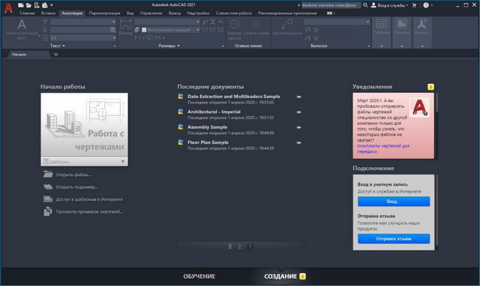Screen dimensions: 480x286
Task: Go to the СОЗДАНИЕ page
Action: tap(280, 276)
